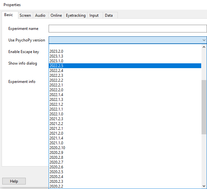
Task: Select version 2023.2.0
Action: [x=125, y=51]
